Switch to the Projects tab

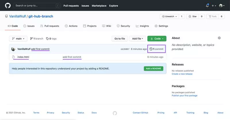coord(90,26)
